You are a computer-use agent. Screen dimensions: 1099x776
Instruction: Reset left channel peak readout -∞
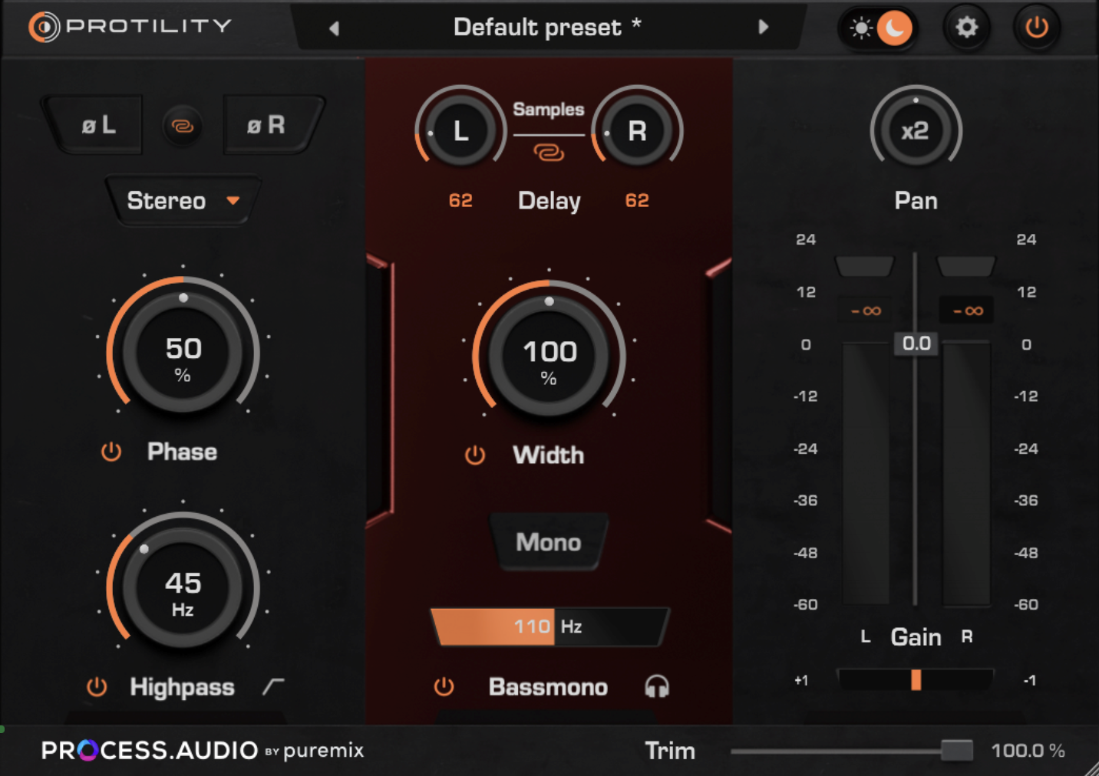[866, 311]
